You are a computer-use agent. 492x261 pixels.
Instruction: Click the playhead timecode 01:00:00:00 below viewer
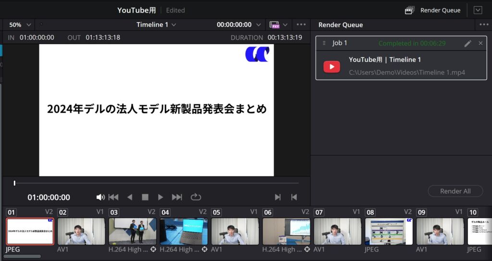tap(49, 197)
